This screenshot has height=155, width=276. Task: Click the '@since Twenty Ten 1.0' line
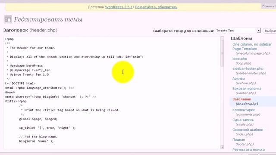pos(29,74)
